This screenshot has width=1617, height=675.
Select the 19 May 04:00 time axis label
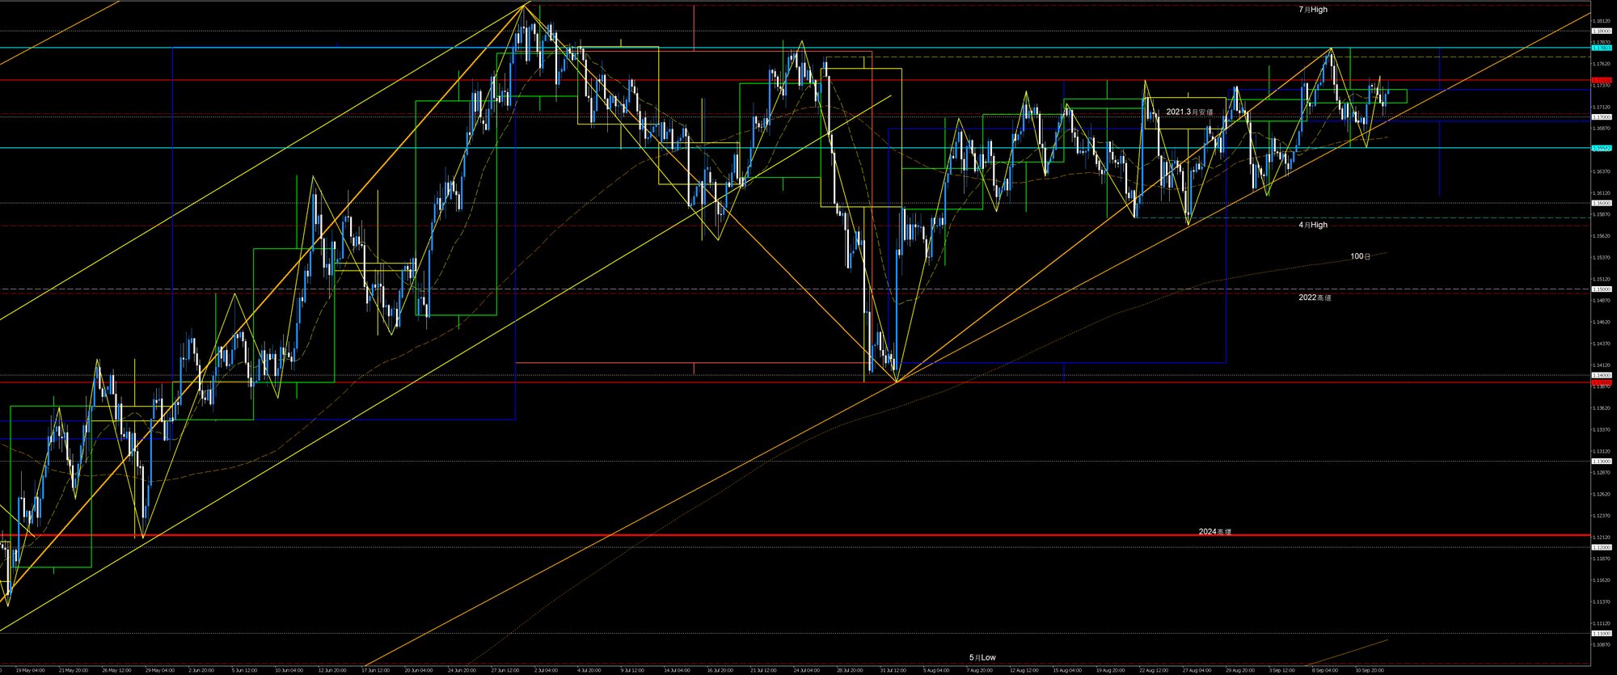point(30,670)
